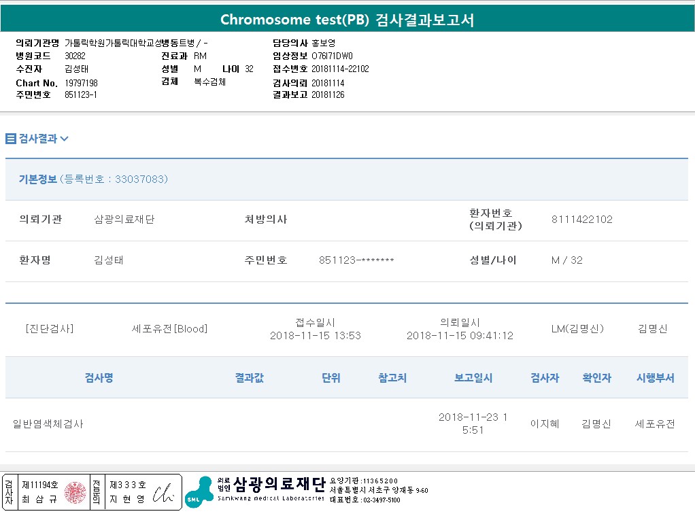Screen dimensions: 695x518
Task: Click the 결과값 column header
Action: pos(249,378)
